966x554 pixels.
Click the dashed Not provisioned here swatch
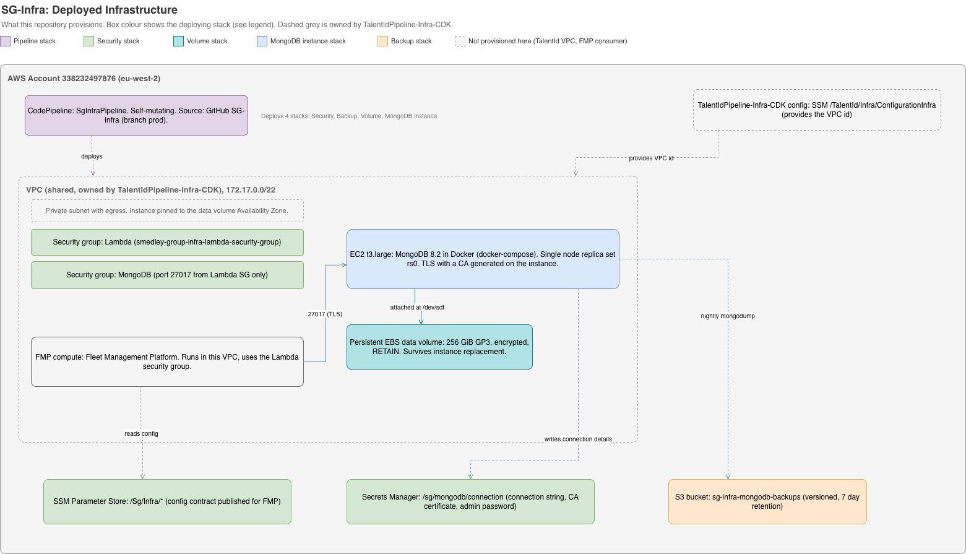pos(460,41)
